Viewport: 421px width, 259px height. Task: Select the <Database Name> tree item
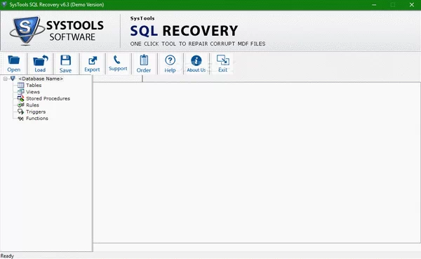coord(41,79)
